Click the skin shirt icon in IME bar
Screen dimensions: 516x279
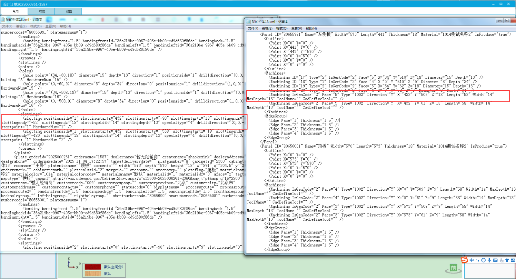(507, 260)
